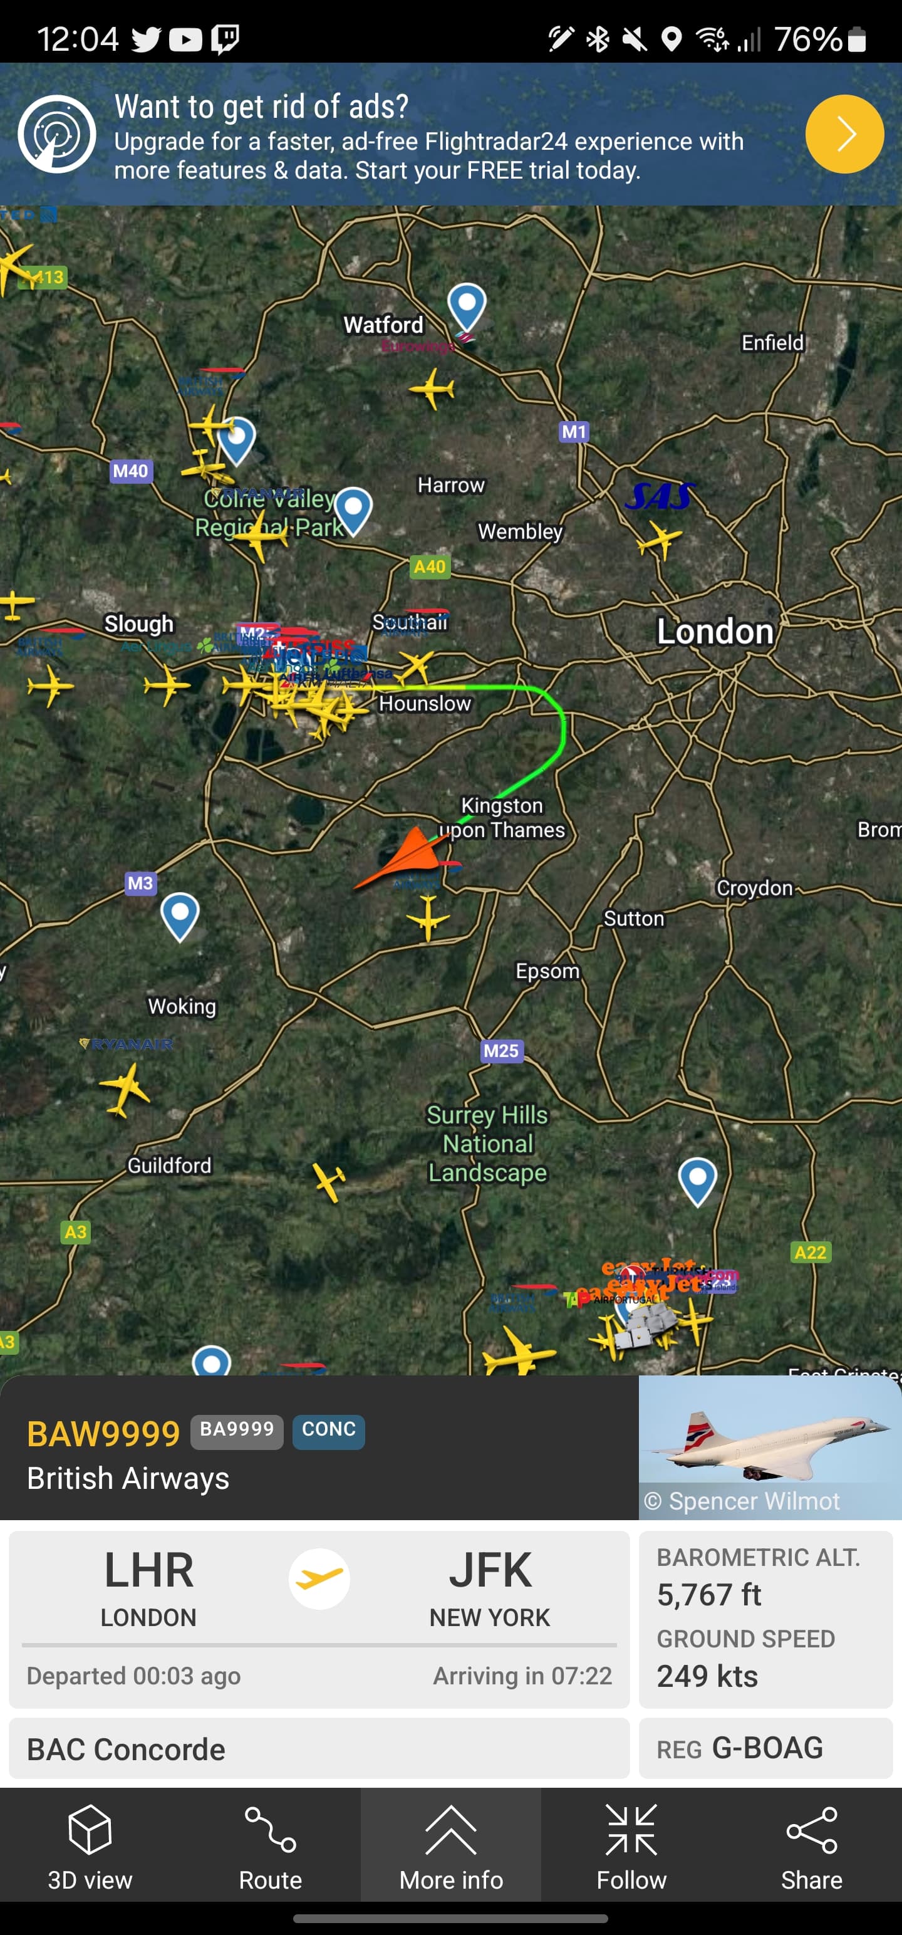The height and width of the screenshot is (1935, 902).
Task: Tap the yellow plane south of Watford
Action: (x=432, y=389)
